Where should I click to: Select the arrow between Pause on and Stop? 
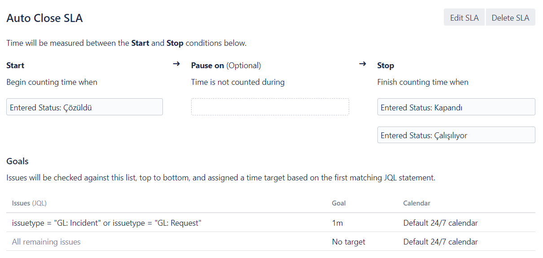coord(363,64)
